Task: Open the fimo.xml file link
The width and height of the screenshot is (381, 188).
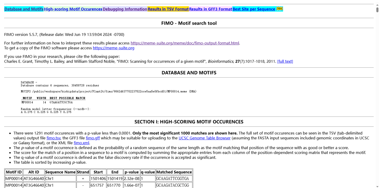Action: (82, 143)
